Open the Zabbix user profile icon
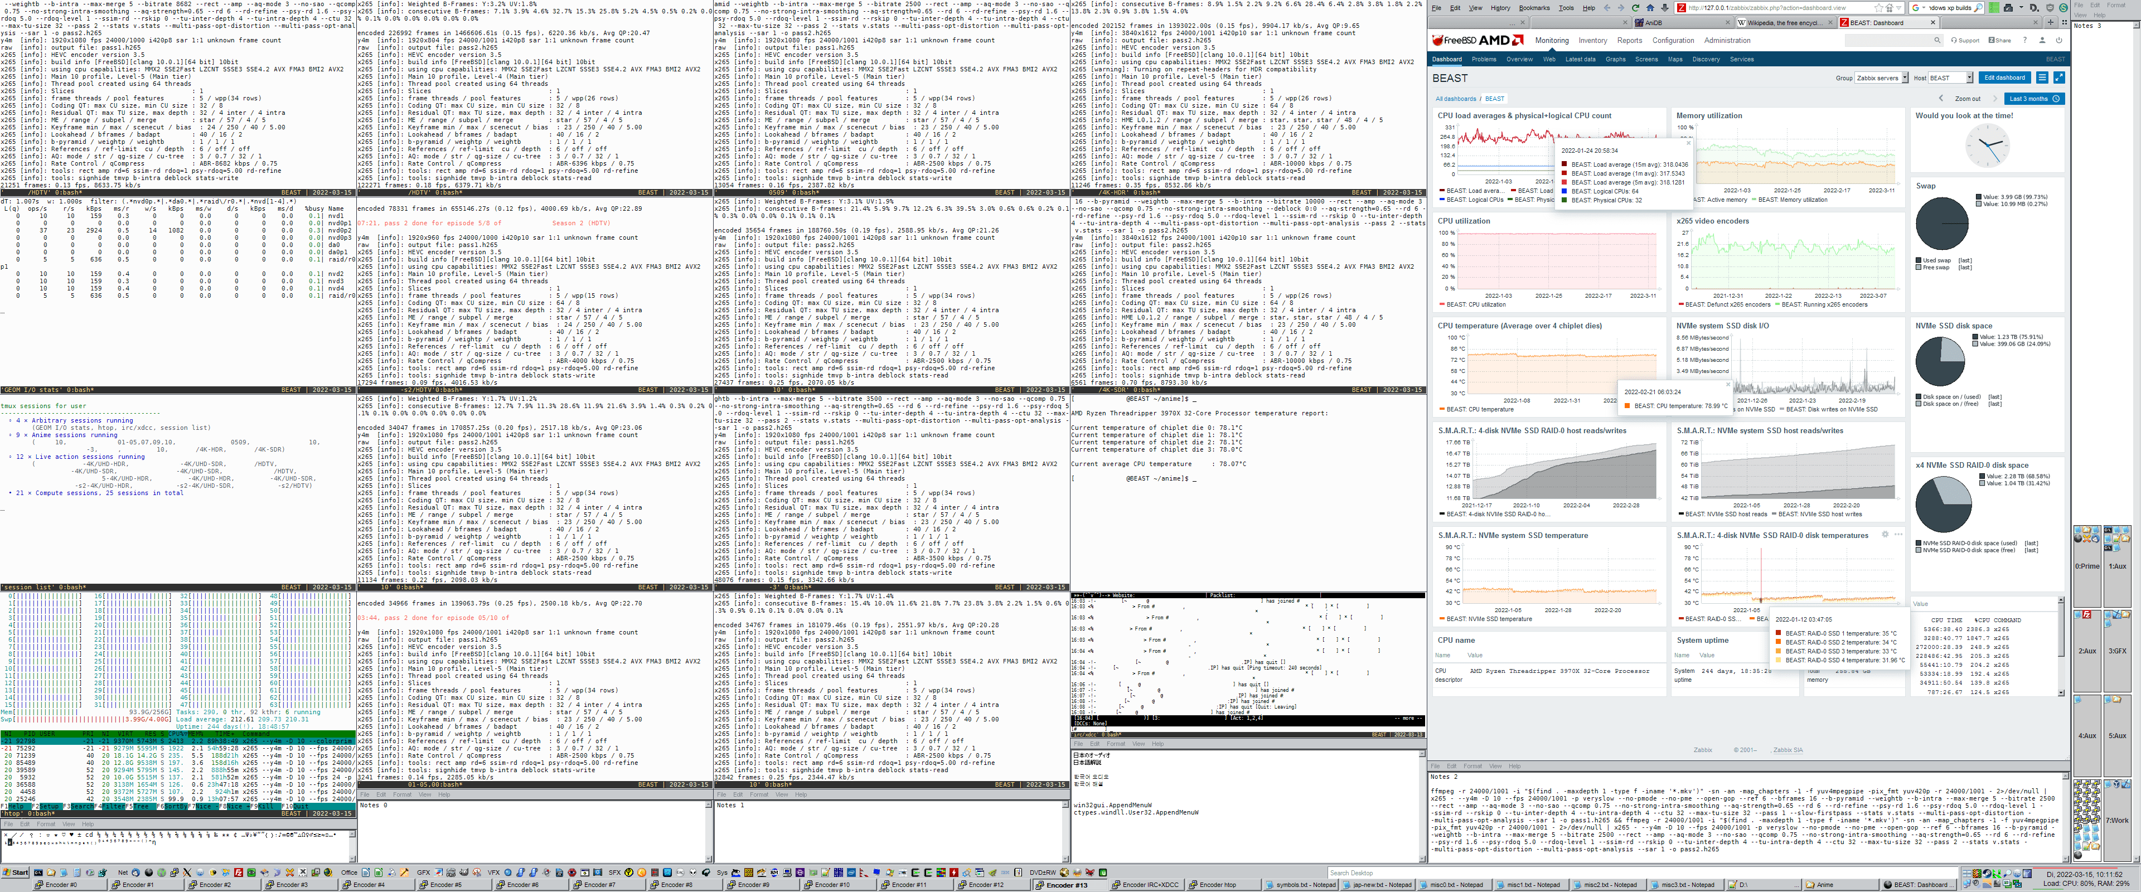2141x892 pixels. point(2042,41)
